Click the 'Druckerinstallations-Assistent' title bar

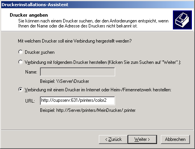tap(97, 5)
